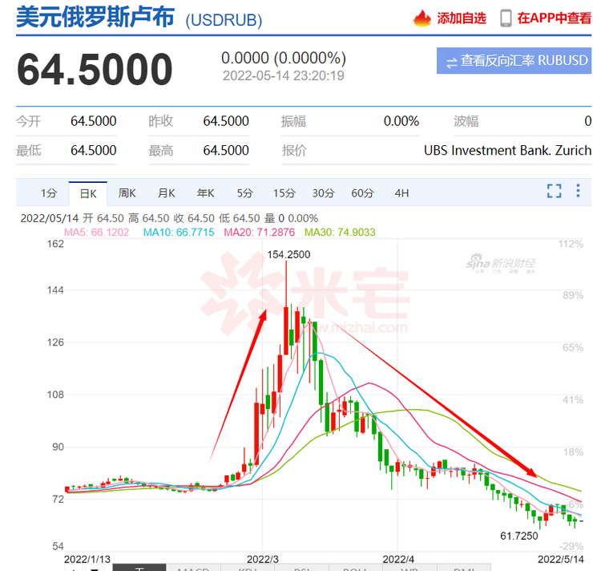Click the fullscreen chart icon
The image size is (593, 571).
tap(554, 191)
